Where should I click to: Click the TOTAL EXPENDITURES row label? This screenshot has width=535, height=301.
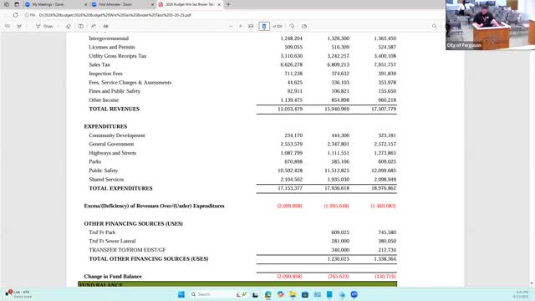[x=120, y=188]
